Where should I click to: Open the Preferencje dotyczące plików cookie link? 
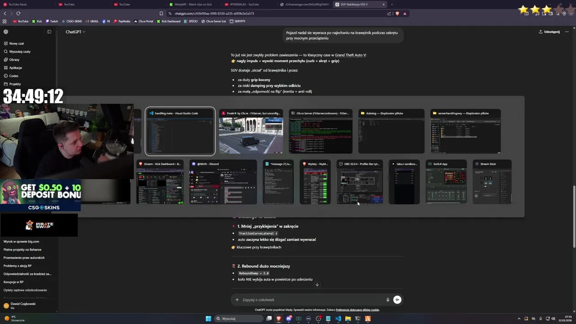click(357, 310)
